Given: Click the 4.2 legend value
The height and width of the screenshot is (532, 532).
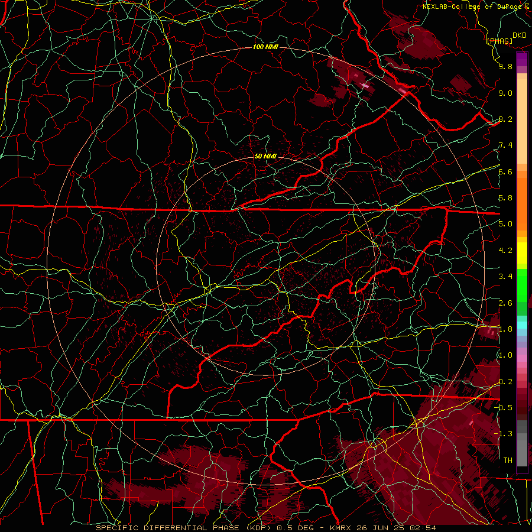Looking at the screenshot, I should 505,251.
